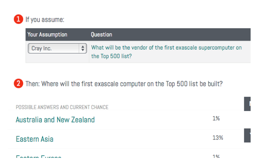Click the Question column header

point(101,34)
